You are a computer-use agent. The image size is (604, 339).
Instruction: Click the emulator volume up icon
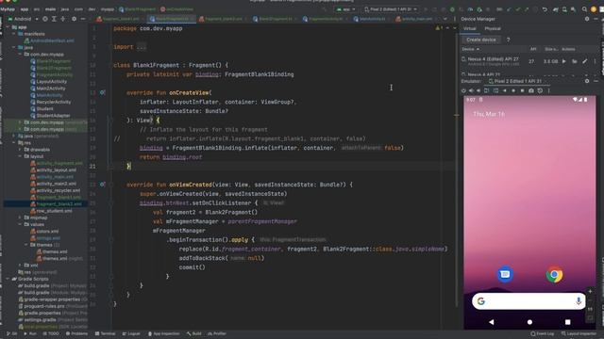471,90
